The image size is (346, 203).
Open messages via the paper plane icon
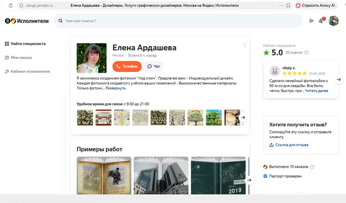[311, 21]
